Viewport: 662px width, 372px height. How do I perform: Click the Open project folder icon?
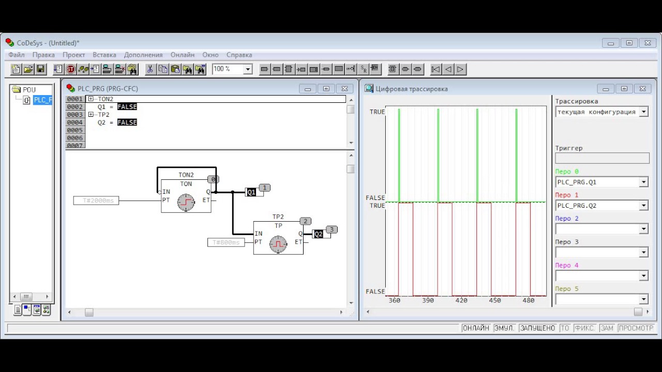28,69
